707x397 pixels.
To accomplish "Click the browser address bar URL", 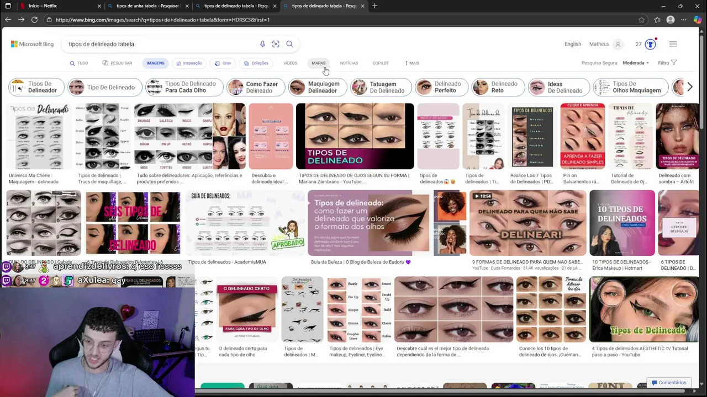I will coord(162,20).
